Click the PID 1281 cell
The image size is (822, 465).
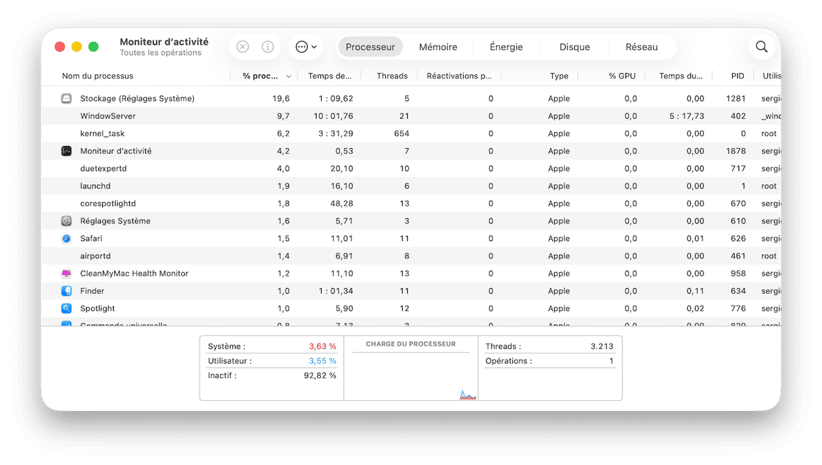[736, 99]
